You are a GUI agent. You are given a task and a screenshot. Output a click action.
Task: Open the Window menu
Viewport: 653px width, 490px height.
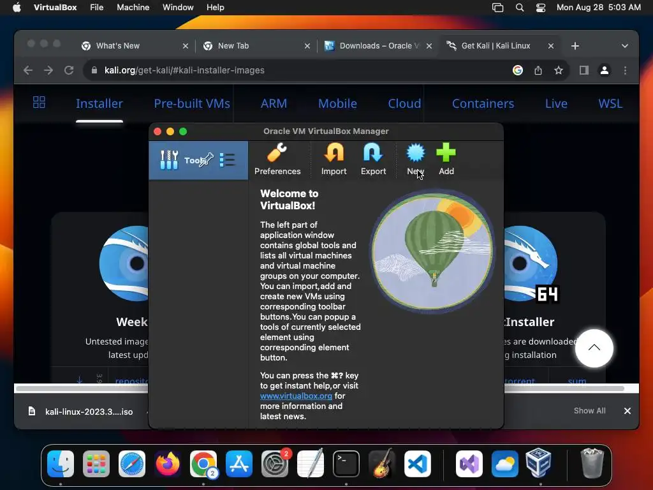(x=178, y=8)
